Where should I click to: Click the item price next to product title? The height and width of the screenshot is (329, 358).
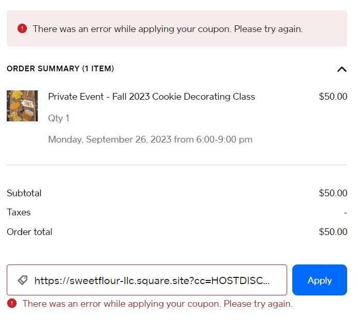pyautogui.click(x=333, y=97)
